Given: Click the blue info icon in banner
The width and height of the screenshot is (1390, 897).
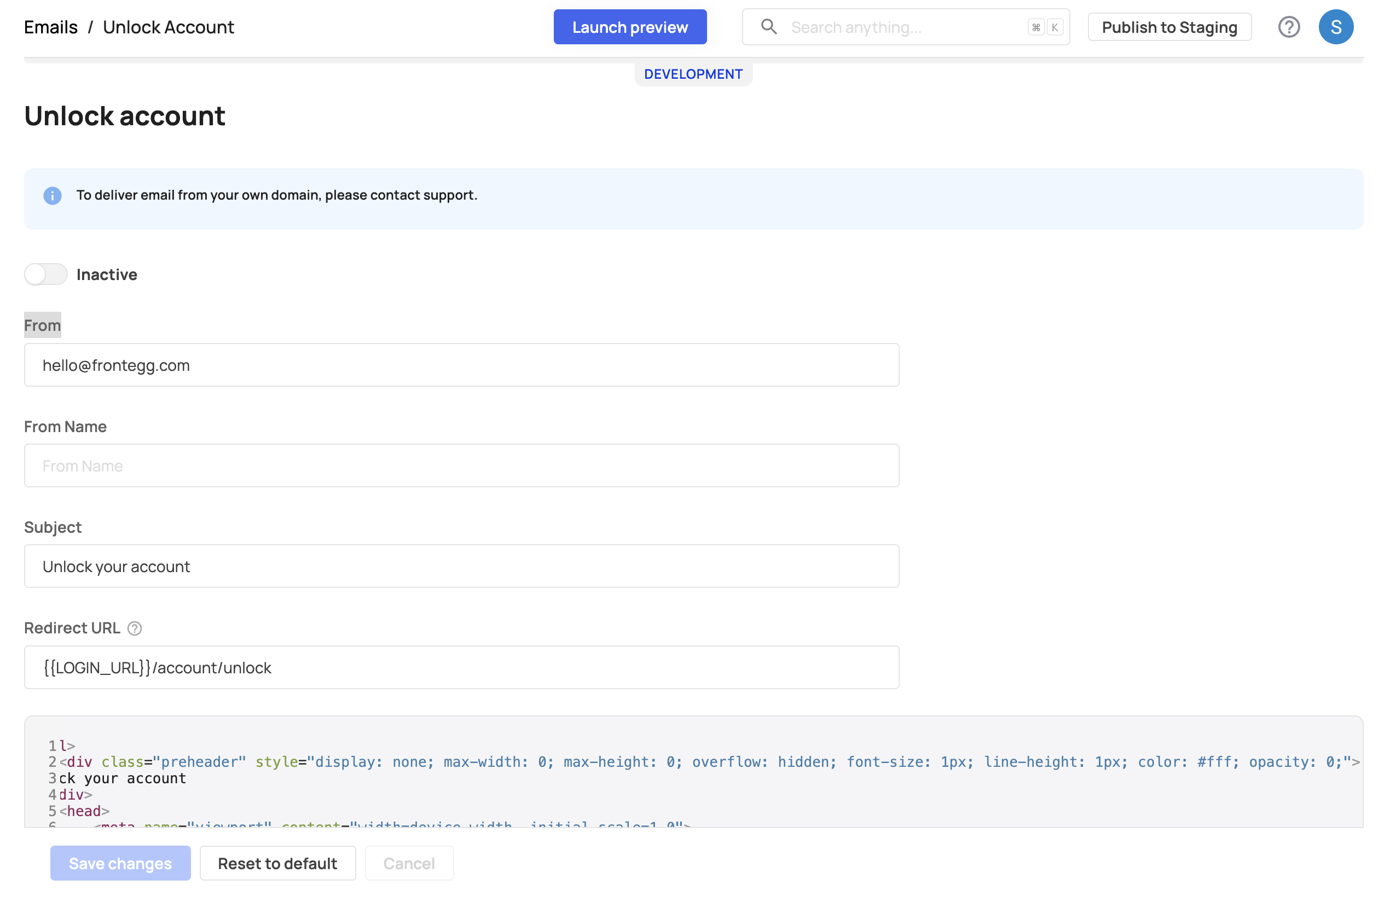Looking at the screenshot, I should (x=53, y=196).
